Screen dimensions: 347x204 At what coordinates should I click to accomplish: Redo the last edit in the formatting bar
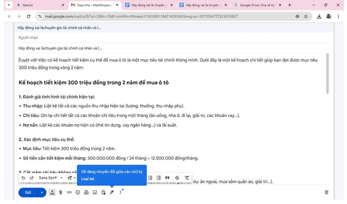[32, 178]
